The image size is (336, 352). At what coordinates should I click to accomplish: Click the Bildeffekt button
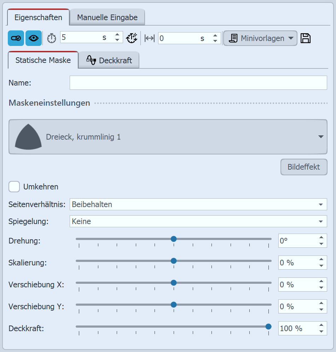[x=304, y=167]
